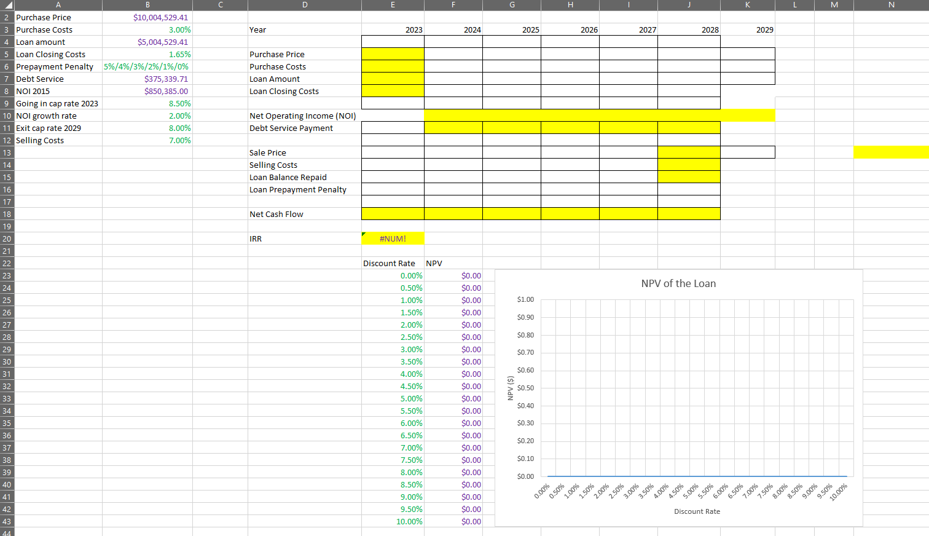Screen dimensions: 929x536
Task: Select the yellow Loan Closing Costs cell under 2023
Action: tap(393, 91)
